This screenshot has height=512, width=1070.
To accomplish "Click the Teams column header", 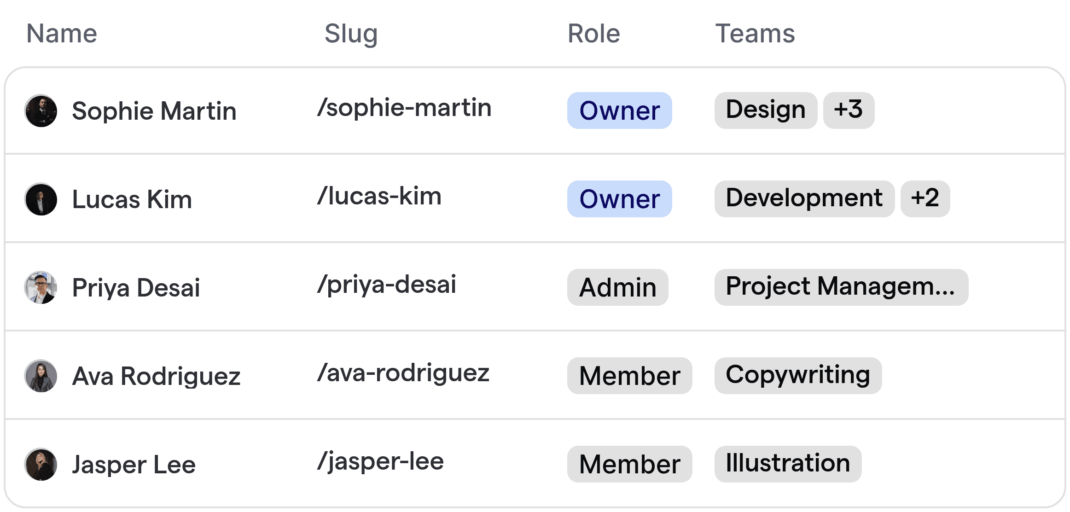I will click(x=755, y=33).
